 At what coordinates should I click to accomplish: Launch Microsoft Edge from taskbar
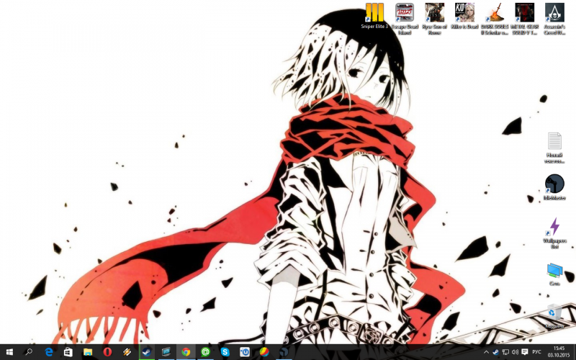coord(48,352)
